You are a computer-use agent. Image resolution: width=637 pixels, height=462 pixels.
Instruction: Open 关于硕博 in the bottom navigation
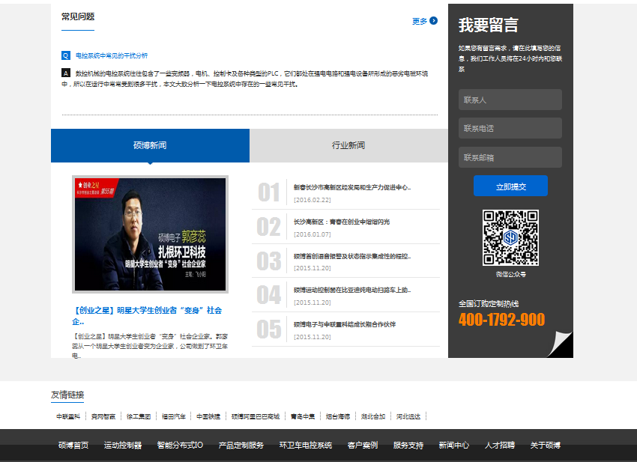coord(545,444)
